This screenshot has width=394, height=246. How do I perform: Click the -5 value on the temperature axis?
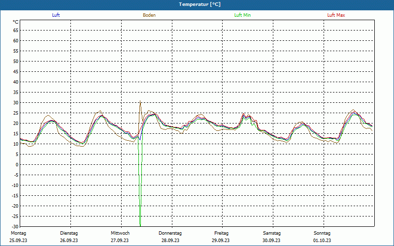tap(16, 175)
